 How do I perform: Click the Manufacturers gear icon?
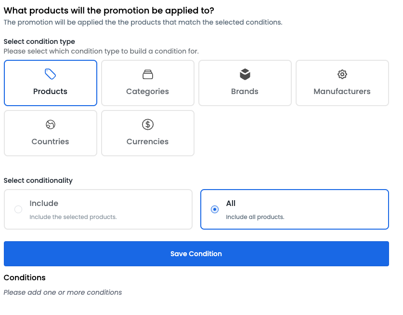pos(342,74)
